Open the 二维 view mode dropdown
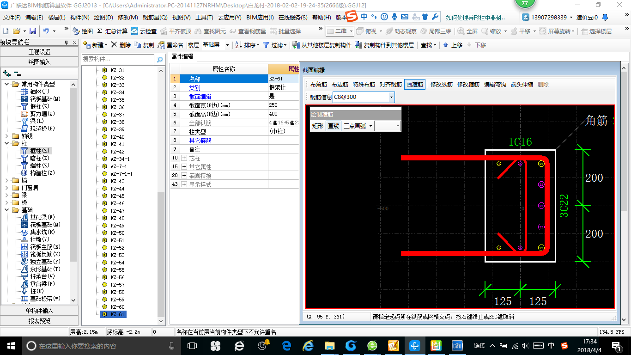631x355 pixels. (352, 31)
